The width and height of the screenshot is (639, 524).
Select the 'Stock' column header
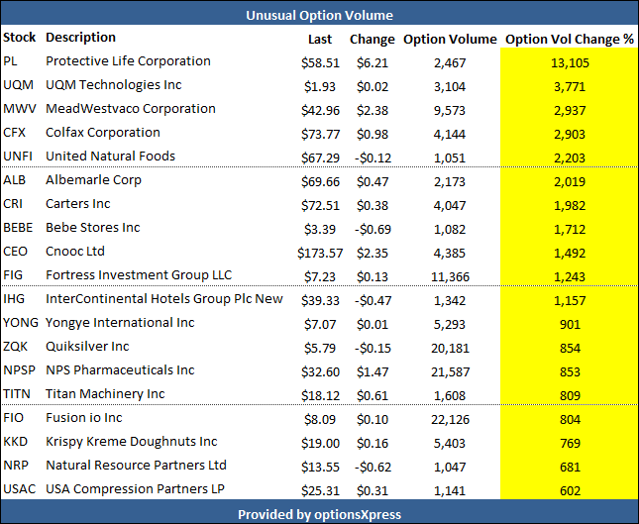[19, 37]
